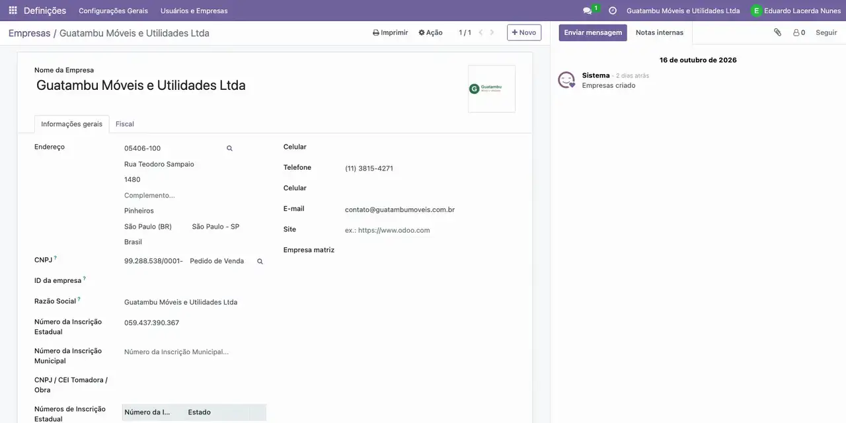
Task: Open the activities clock icon
Action: pos(613,11)
